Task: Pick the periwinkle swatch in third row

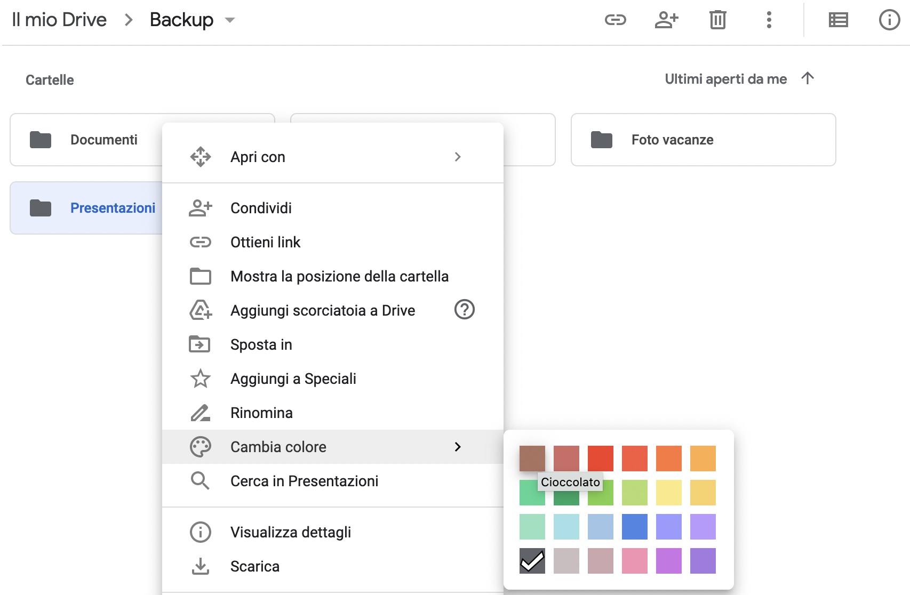Action: click(x=669, y=527)
